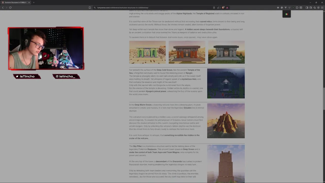Image resolution: width=325 pixels, height=183 pixels.
Task: Click the IsTincho Twitter handle badge
Action: tap(27, 76)
